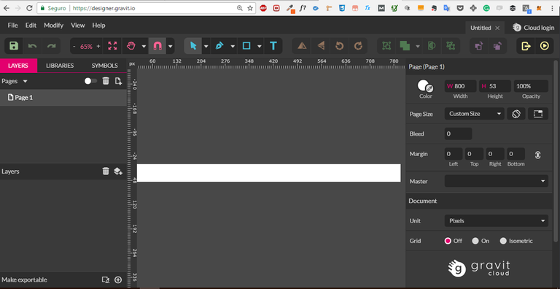
Task: Click the Make exportable plus icon
Action: (x=118, y=280)
